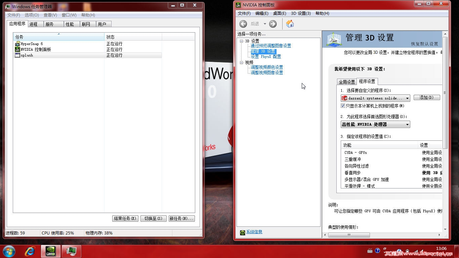Click the 添加(D) button
Screen dimensions: 459x258
[427, 97]
